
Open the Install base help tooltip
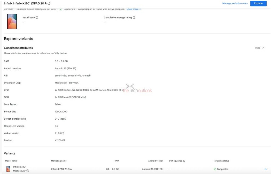(37, 18)
